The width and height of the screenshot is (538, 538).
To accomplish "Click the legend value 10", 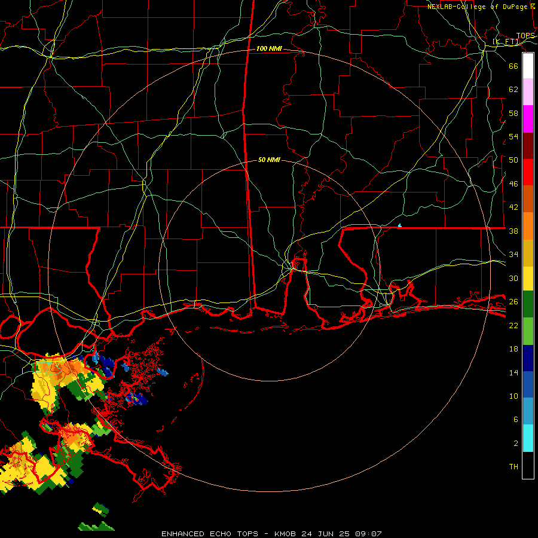I will (513, 396).
